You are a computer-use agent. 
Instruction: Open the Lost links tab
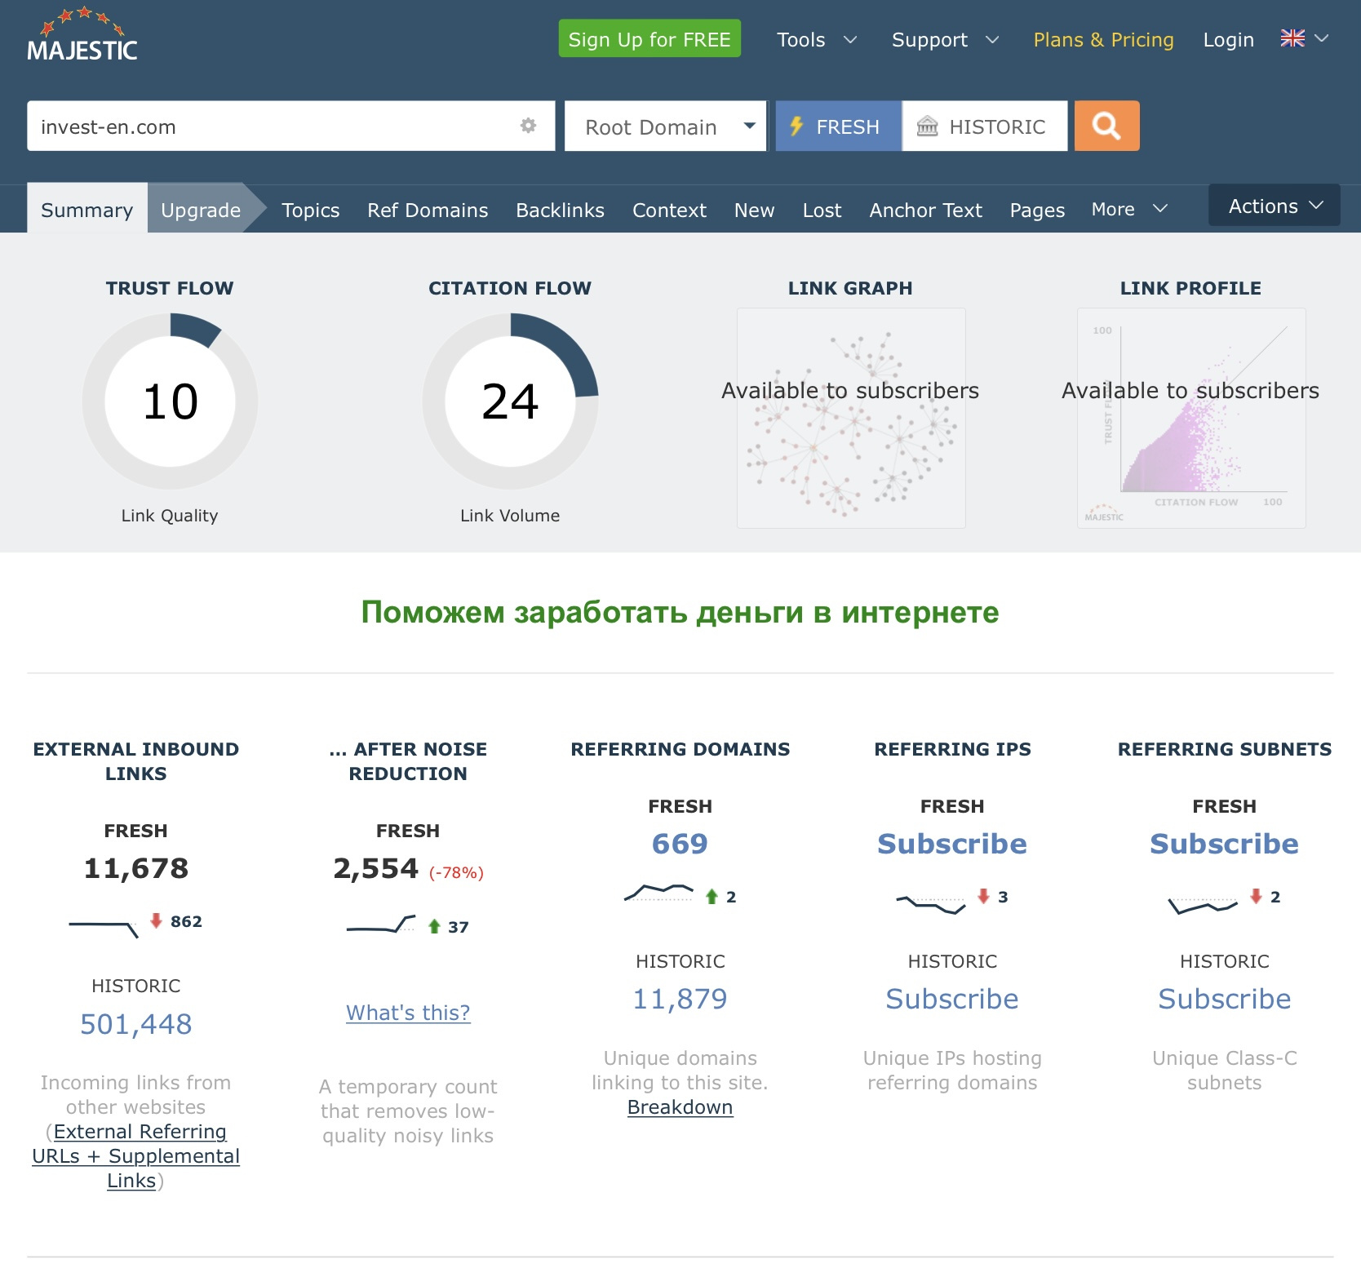(x=822, y=209)
